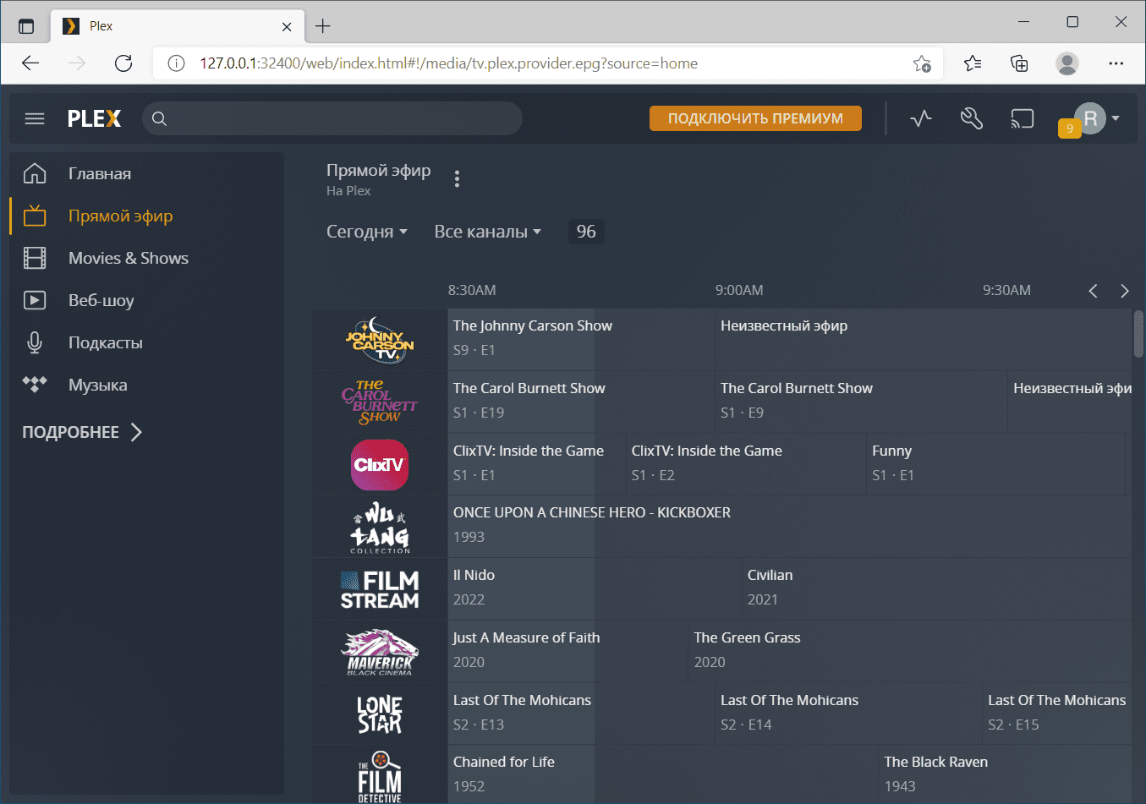Click the Plex logo

point(95,118)
